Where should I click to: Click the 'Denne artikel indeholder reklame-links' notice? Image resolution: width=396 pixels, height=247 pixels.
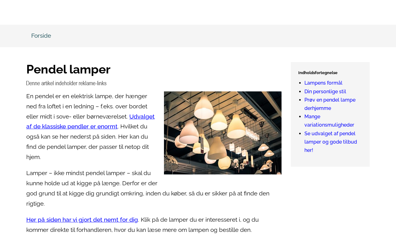66,83
